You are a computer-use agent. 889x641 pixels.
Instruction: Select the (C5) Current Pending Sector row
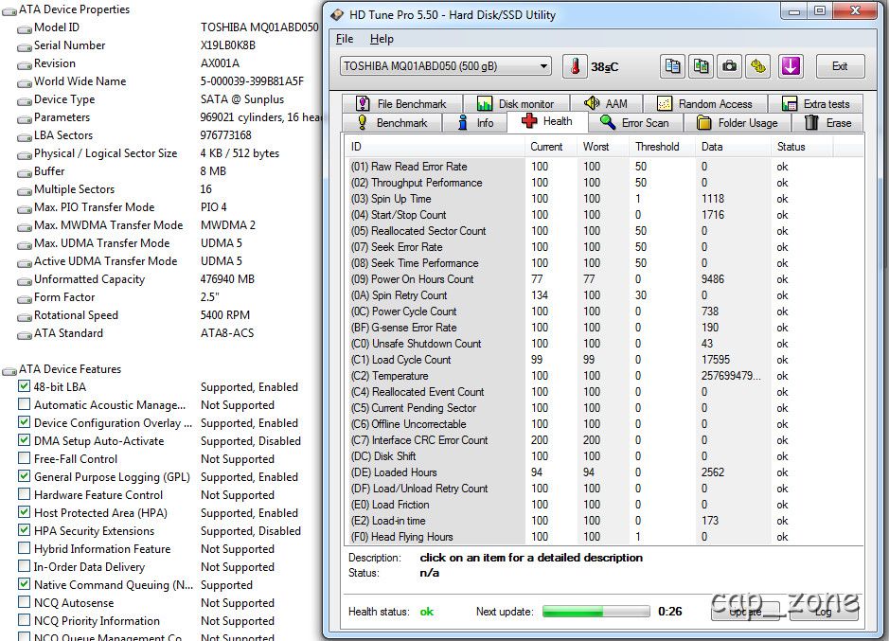[x=604, y=408]
